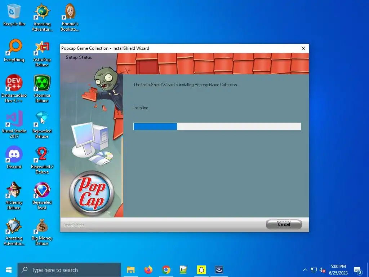
Task: Switch to the InstallShield setup taskbar icon
Action: (219, 270)
